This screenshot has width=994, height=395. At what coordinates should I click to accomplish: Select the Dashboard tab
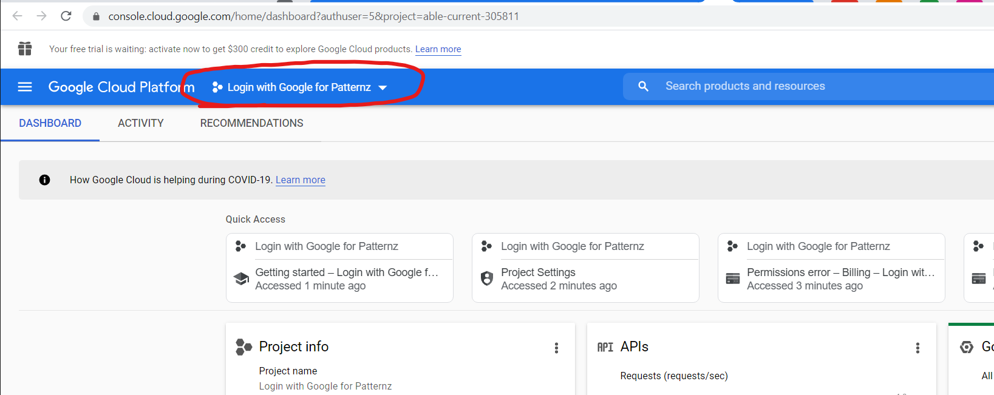coord(50,123)
